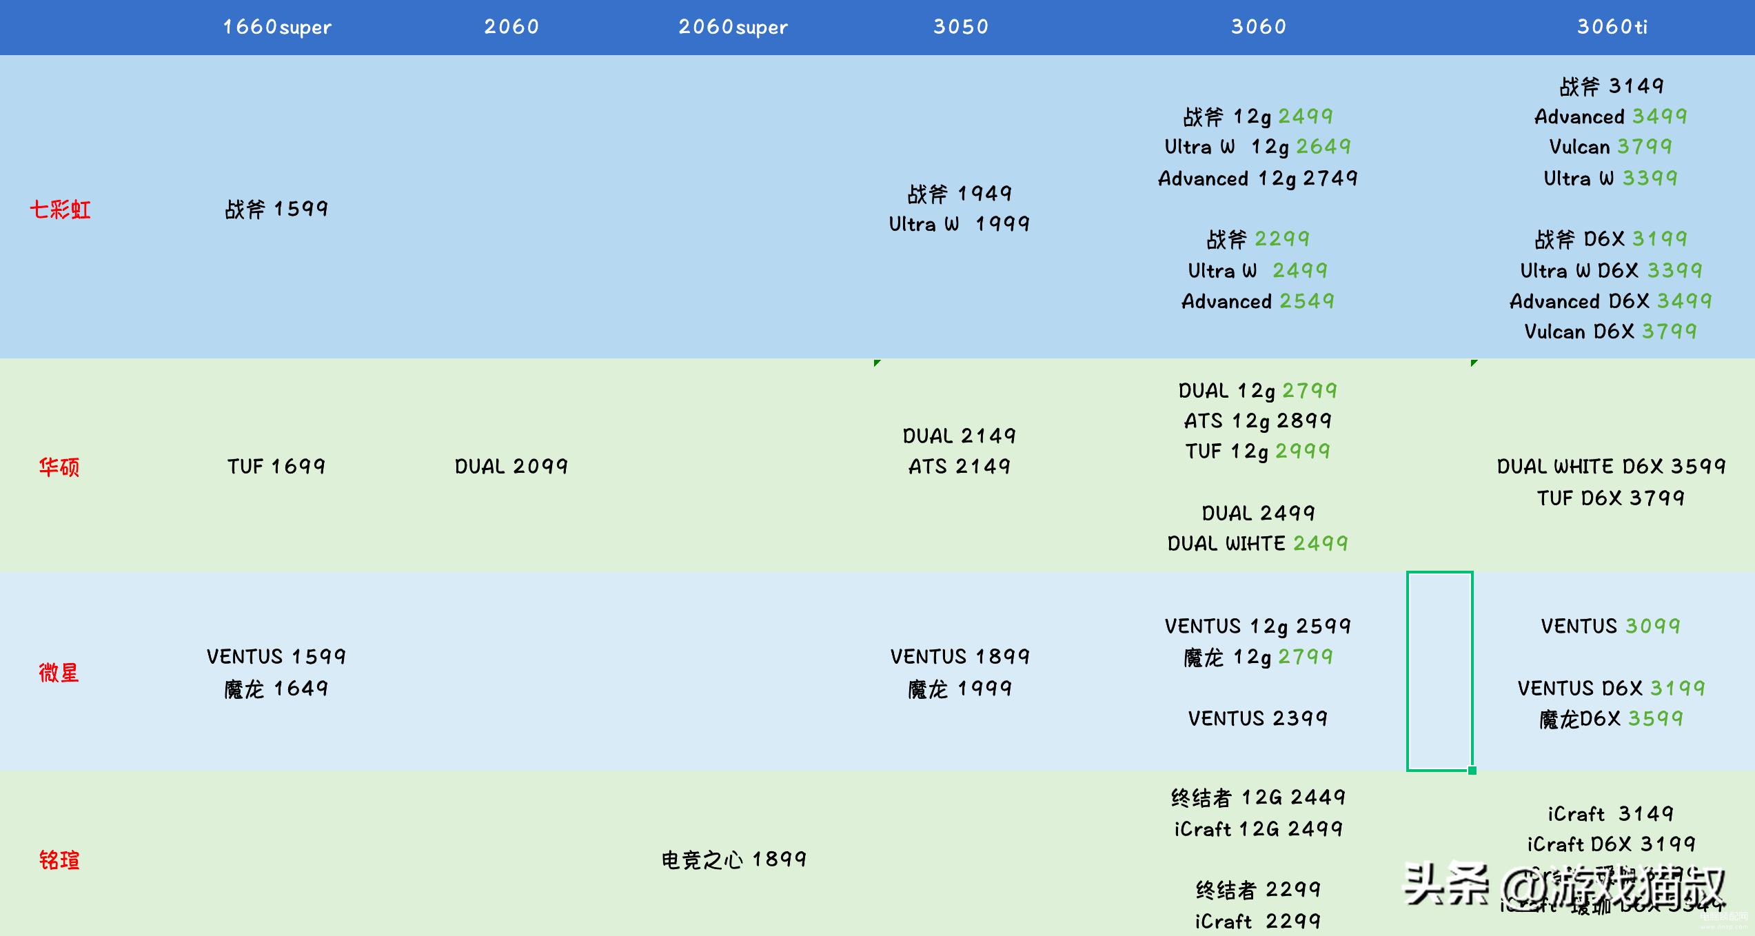
Task: Click the VENTUS D6X 3199 entry
Action: pyautogui.click(x=1612, y=688)
